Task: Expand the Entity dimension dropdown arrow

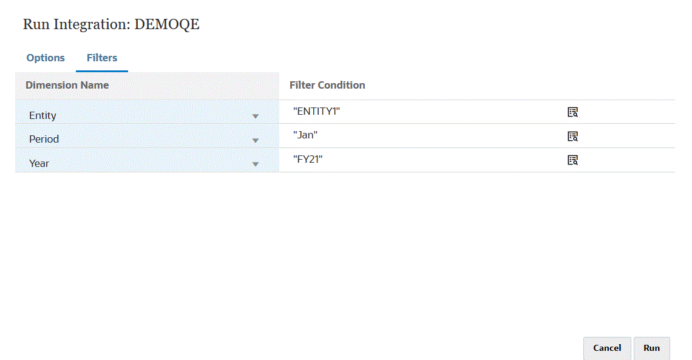Action: coord(256,116)
